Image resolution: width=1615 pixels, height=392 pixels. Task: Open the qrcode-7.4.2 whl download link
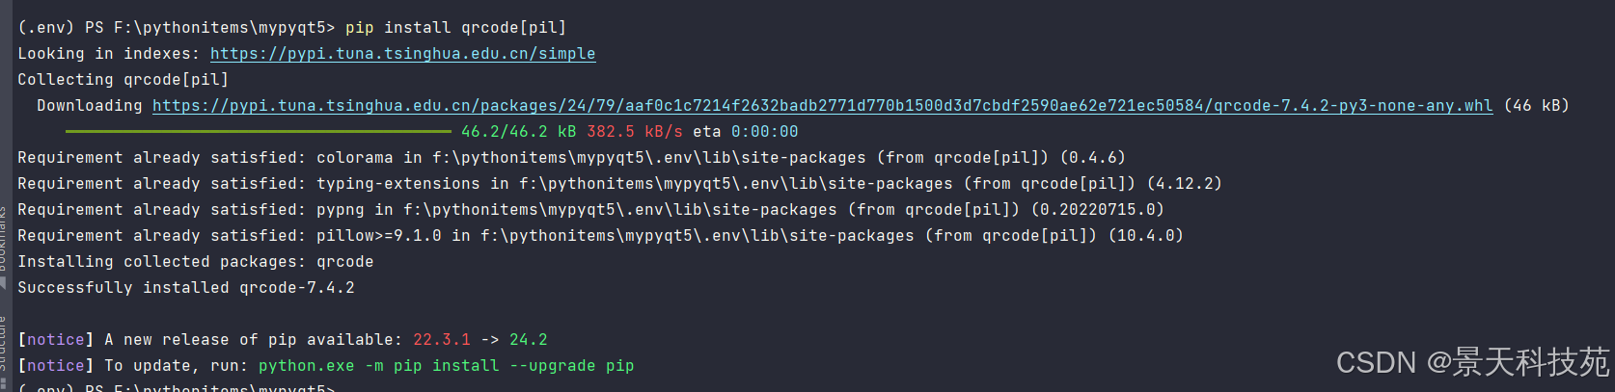pyautogui.click(x=822, y=106)
